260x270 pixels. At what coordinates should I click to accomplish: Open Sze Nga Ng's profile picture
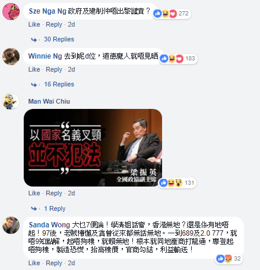(x=11, y=11)
